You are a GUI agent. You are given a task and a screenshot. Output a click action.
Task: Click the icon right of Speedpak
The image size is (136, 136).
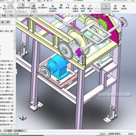(x=124, y=7)
